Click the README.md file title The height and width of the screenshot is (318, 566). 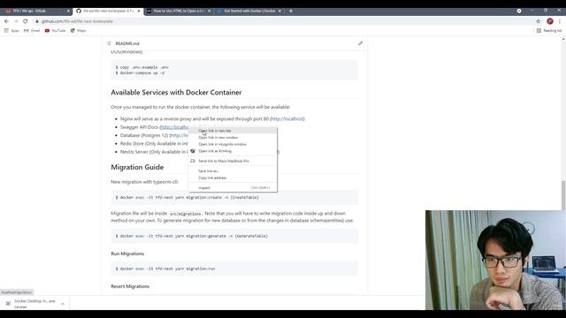[127, 43]
